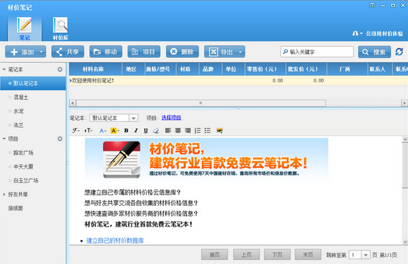Viewport: 408px width, 268px height.
Task: Open settings gear for 笔记本 section
Action: point(60,69)
